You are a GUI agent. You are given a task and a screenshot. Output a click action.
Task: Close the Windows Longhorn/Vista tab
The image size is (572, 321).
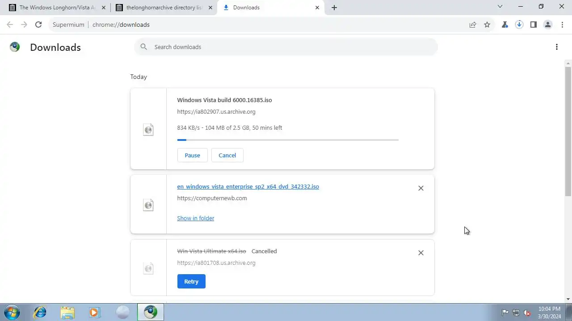[104, 8]
